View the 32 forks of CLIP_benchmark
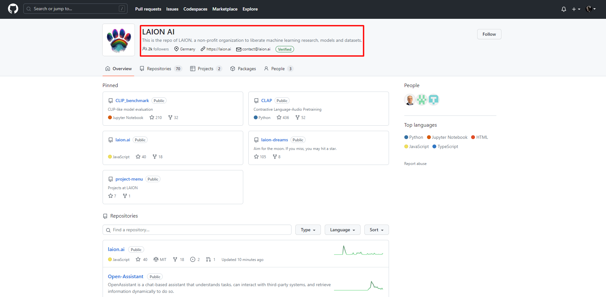 click(x=173, y=118)
